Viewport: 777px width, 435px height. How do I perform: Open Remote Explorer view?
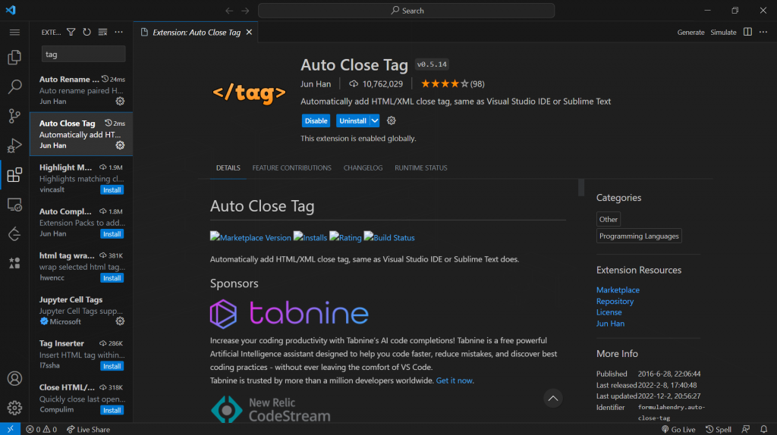coord(14,205)
